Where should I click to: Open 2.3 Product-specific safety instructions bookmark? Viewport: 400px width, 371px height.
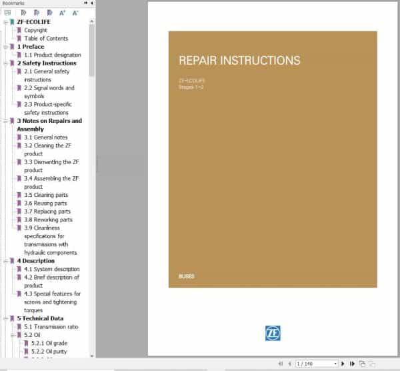point(48,108)
